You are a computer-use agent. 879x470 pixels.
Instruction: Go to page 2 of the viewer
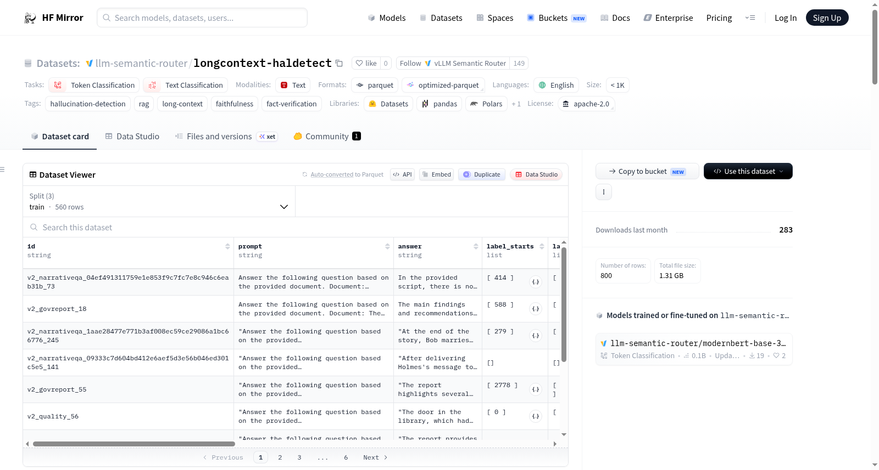pos(280,457)
